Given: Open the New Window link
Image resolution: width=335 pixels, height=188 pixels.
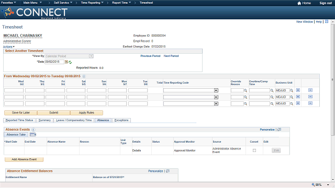Looking at the screenshot, I should [305, 22].
